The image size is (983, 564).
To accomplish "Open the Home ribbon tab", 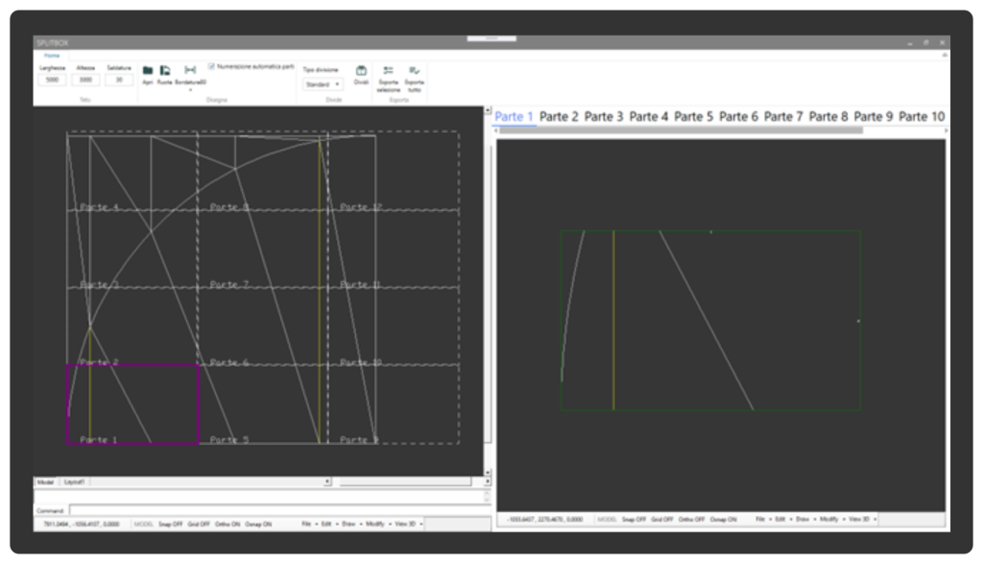I will 51,56.
